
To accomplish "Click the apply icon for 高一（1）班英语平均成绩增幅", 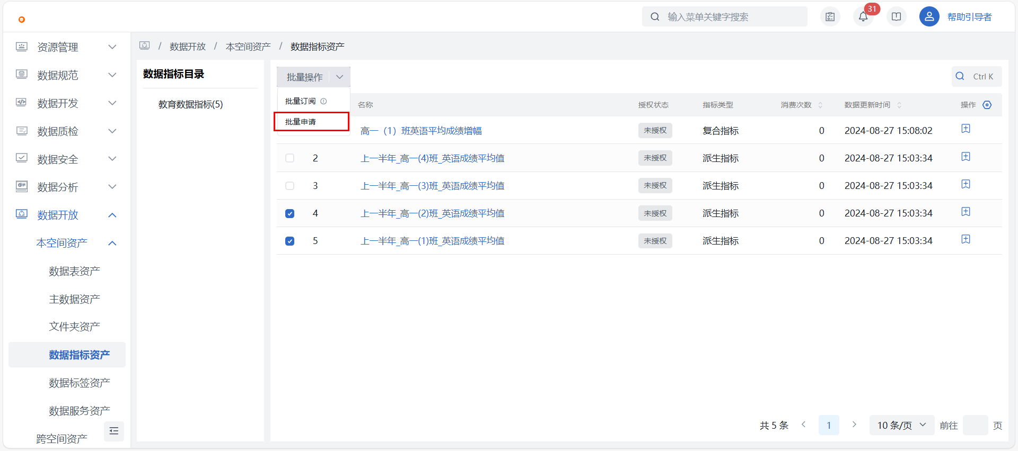I will click(966, 129).
